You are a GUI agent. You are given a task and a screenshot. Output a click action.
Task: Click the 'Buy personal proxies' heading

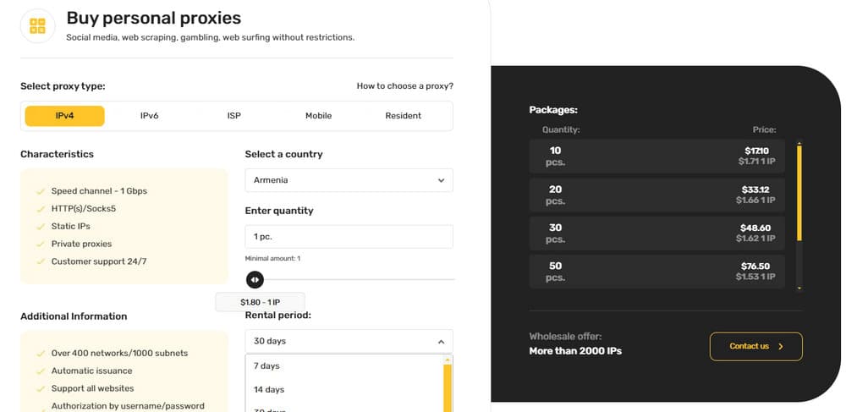tap(154, 18)
